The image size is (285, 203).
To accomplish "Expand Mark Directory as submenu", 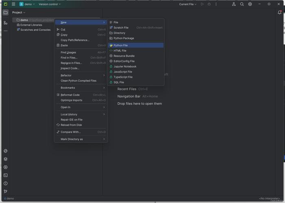I will (81, 139).
